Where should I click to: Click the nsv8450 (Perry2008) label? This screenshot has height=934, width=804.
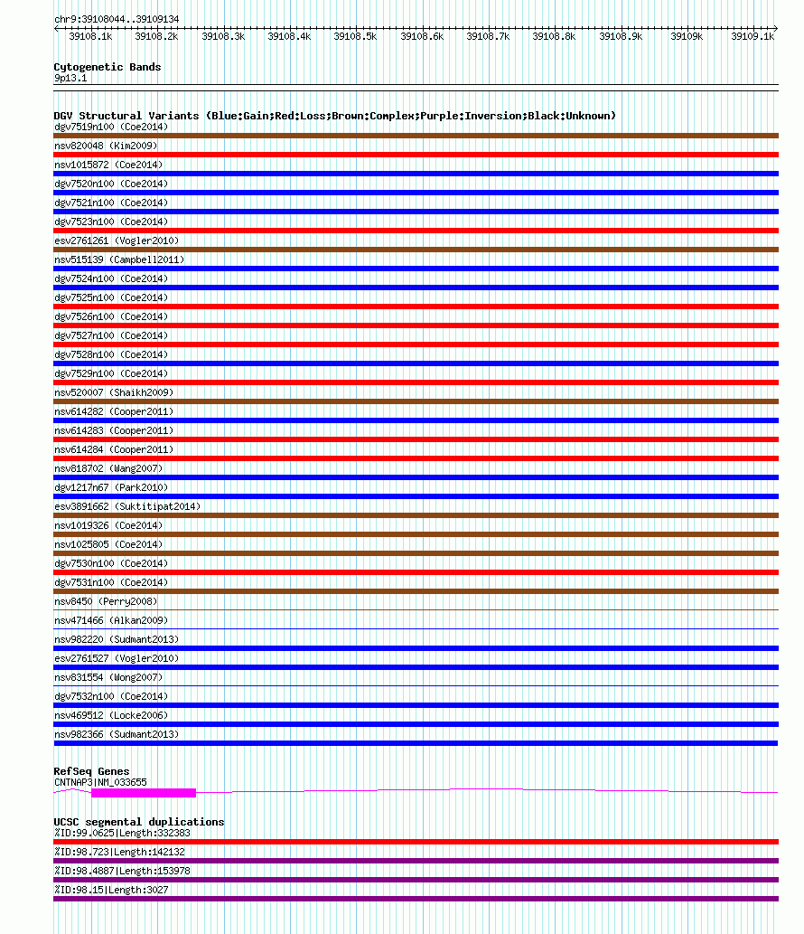click(x=106, y=601)
